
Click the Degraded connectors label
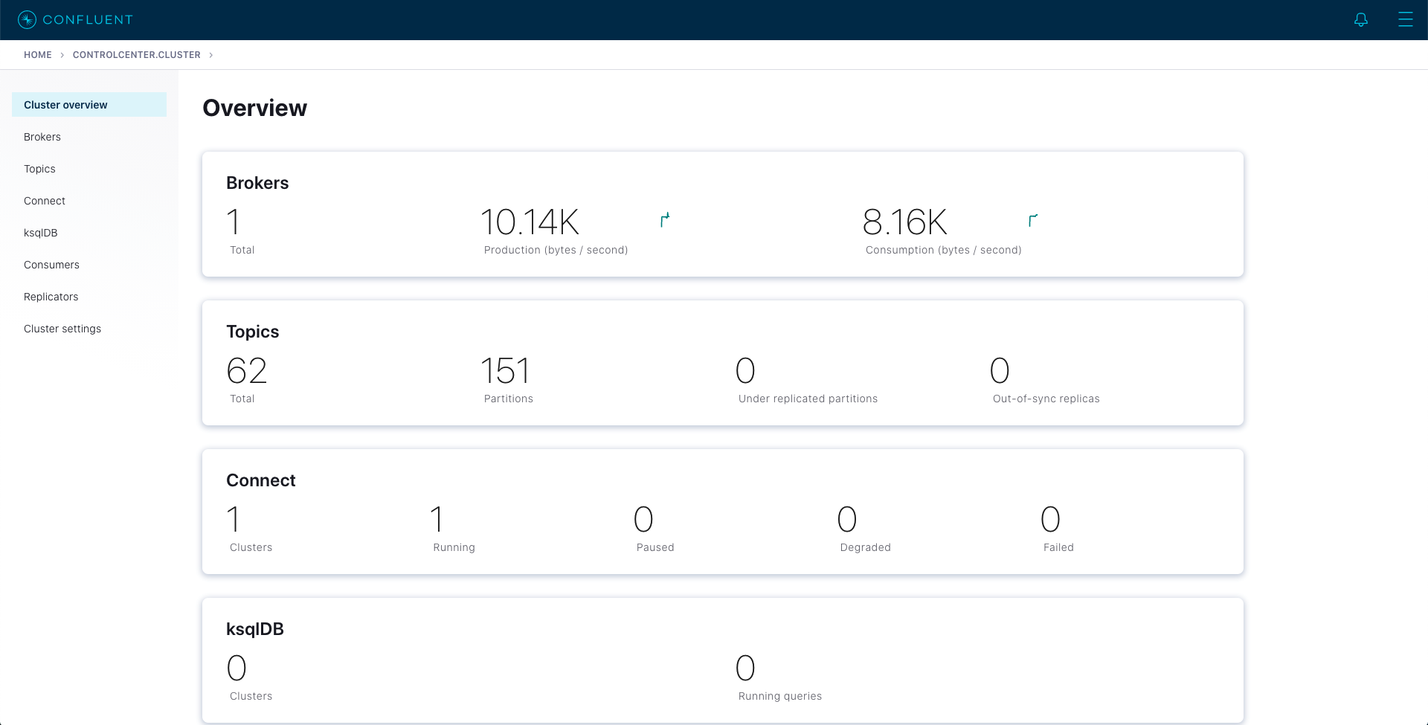865,547
